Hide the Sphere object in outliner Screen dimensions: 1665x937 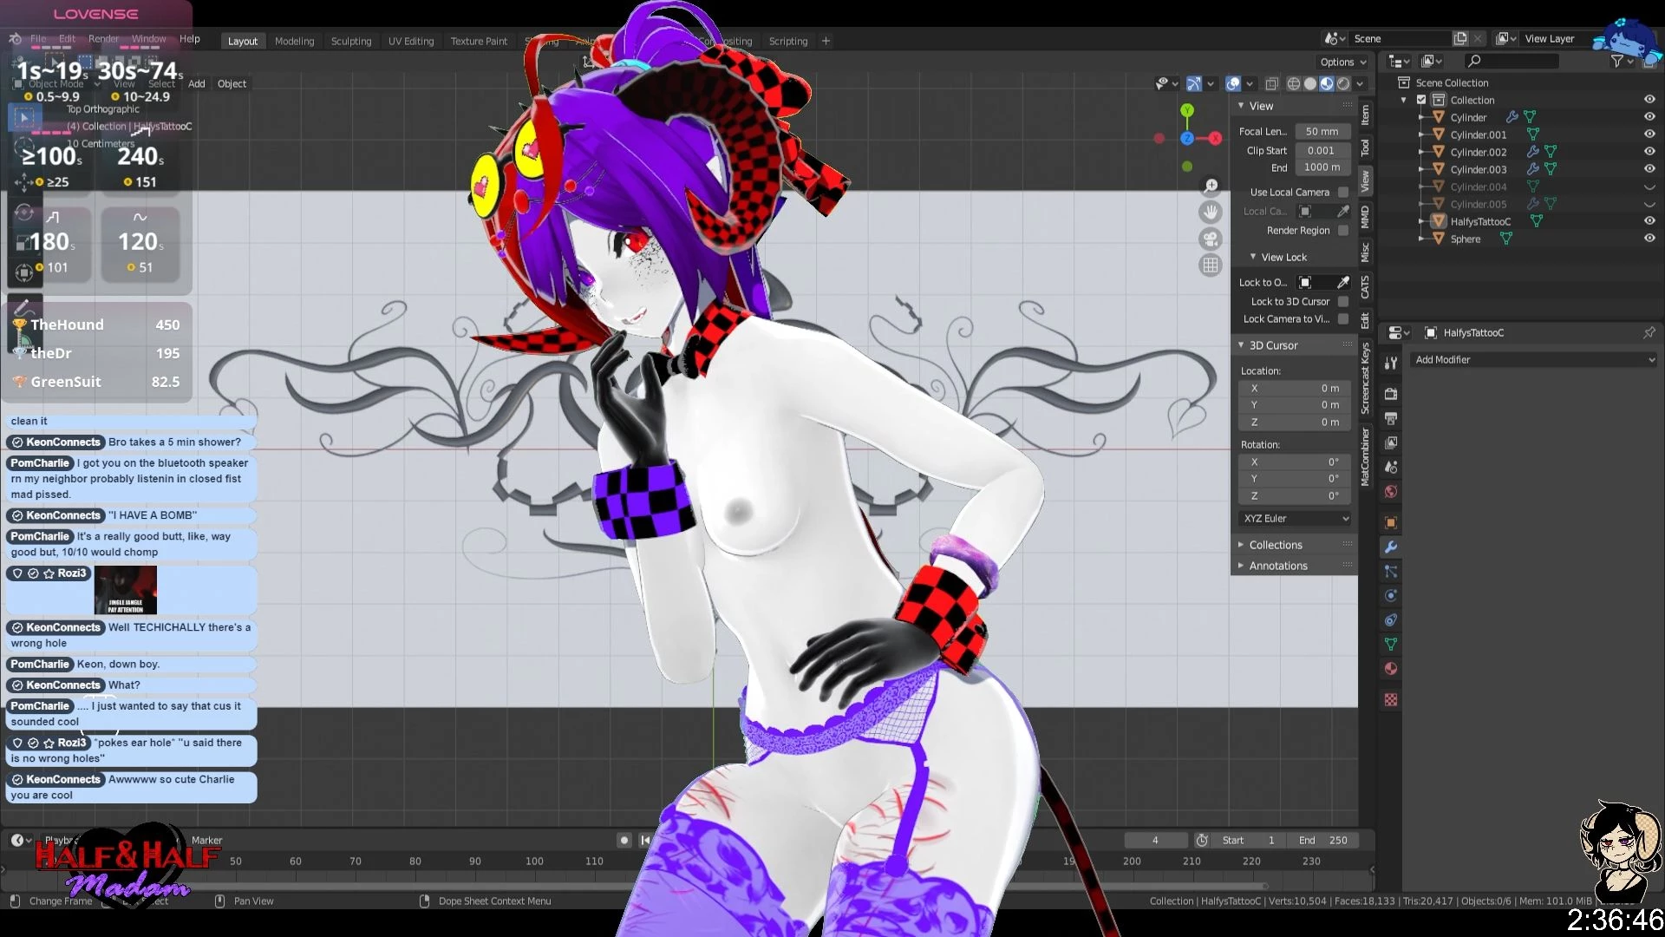click(x=1649, y=239)
